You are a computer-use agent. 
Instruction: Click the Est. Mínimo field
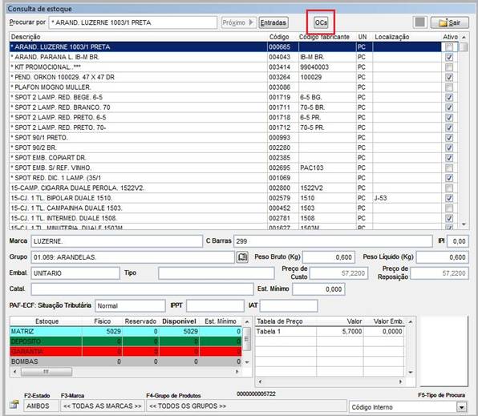318,289
